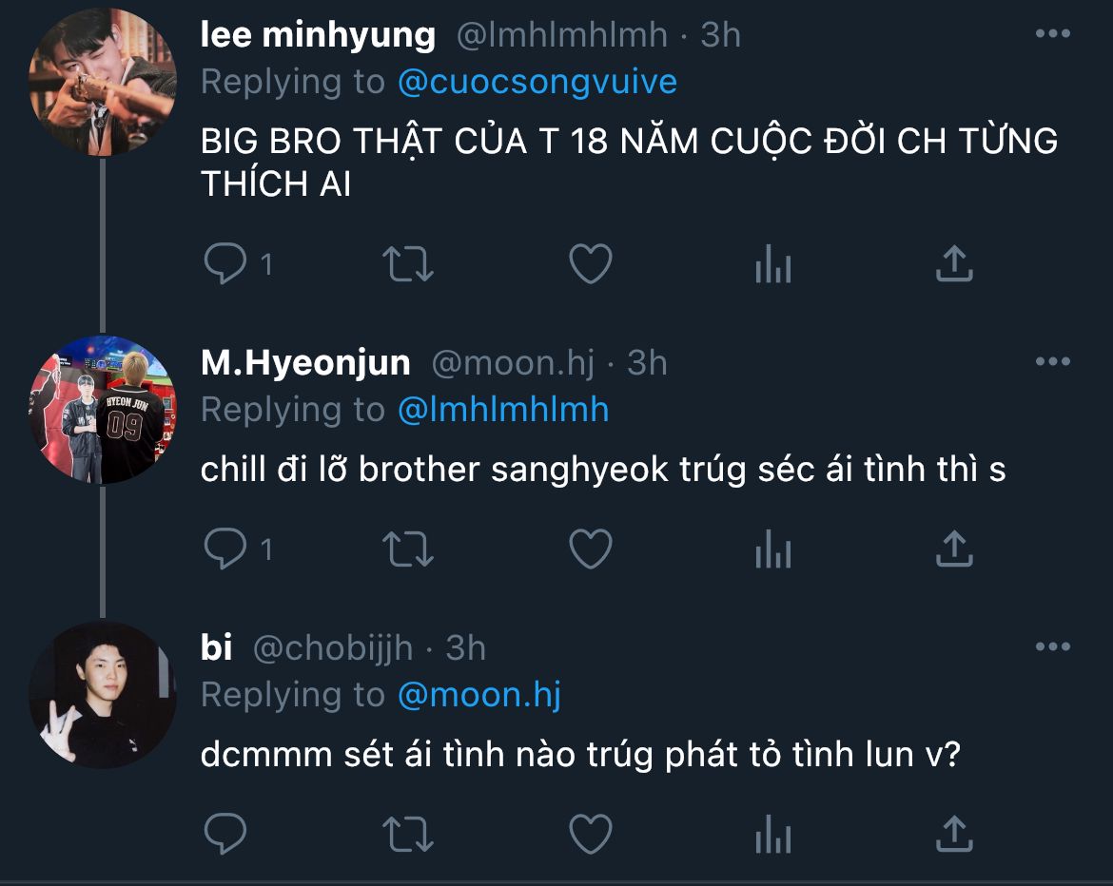Retweet lee minhyung's tweet

[407, 264]
